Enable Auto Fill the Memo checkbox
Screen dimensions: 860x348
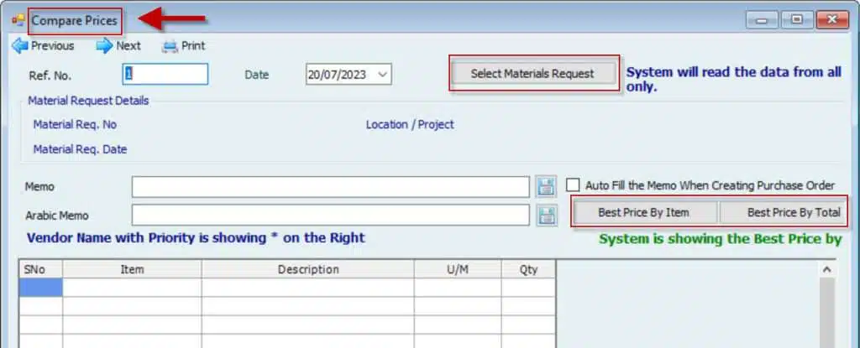[x=574, y=185]
